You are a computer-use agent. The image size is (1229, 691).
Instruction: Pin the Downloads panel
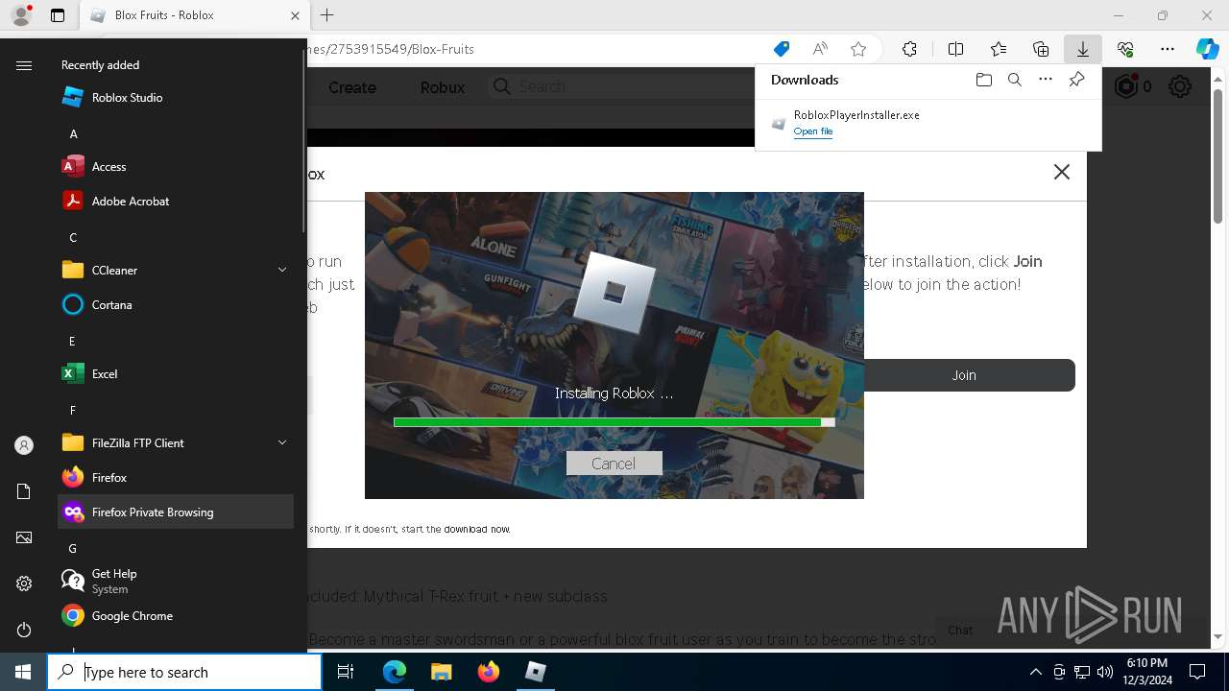tap(1076, 80)
